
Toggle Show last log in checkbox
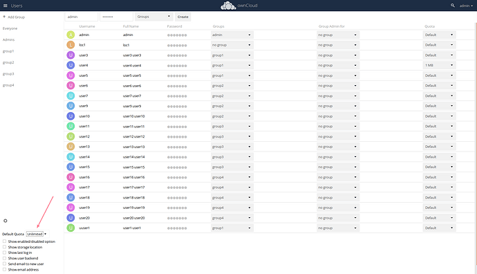point(4,253)
